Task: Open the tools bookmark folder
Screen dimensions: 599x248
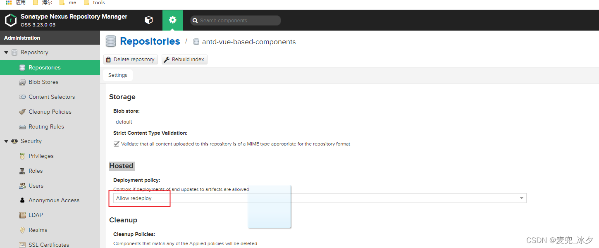Action: (x=94, y=2)
